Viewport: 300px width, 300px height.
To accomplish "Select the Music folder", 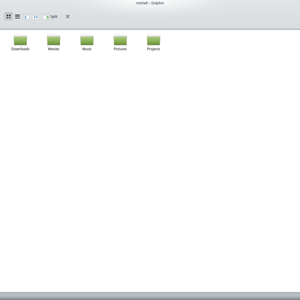I will tap(87, 43).
